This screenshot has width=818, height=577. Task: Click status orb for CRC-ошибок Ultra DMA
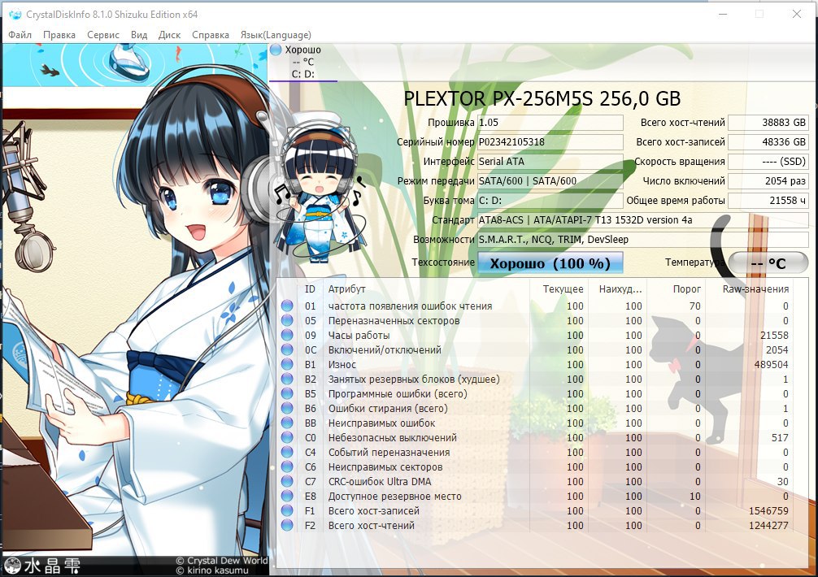[287, 481]
